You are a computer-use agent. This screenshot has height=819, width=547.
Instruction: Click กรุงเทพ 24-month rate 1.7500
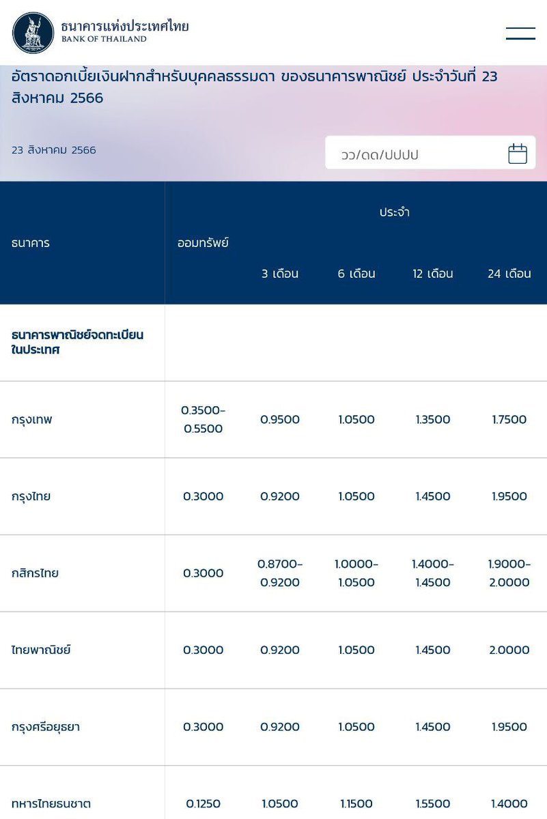(x=509, y=420)
